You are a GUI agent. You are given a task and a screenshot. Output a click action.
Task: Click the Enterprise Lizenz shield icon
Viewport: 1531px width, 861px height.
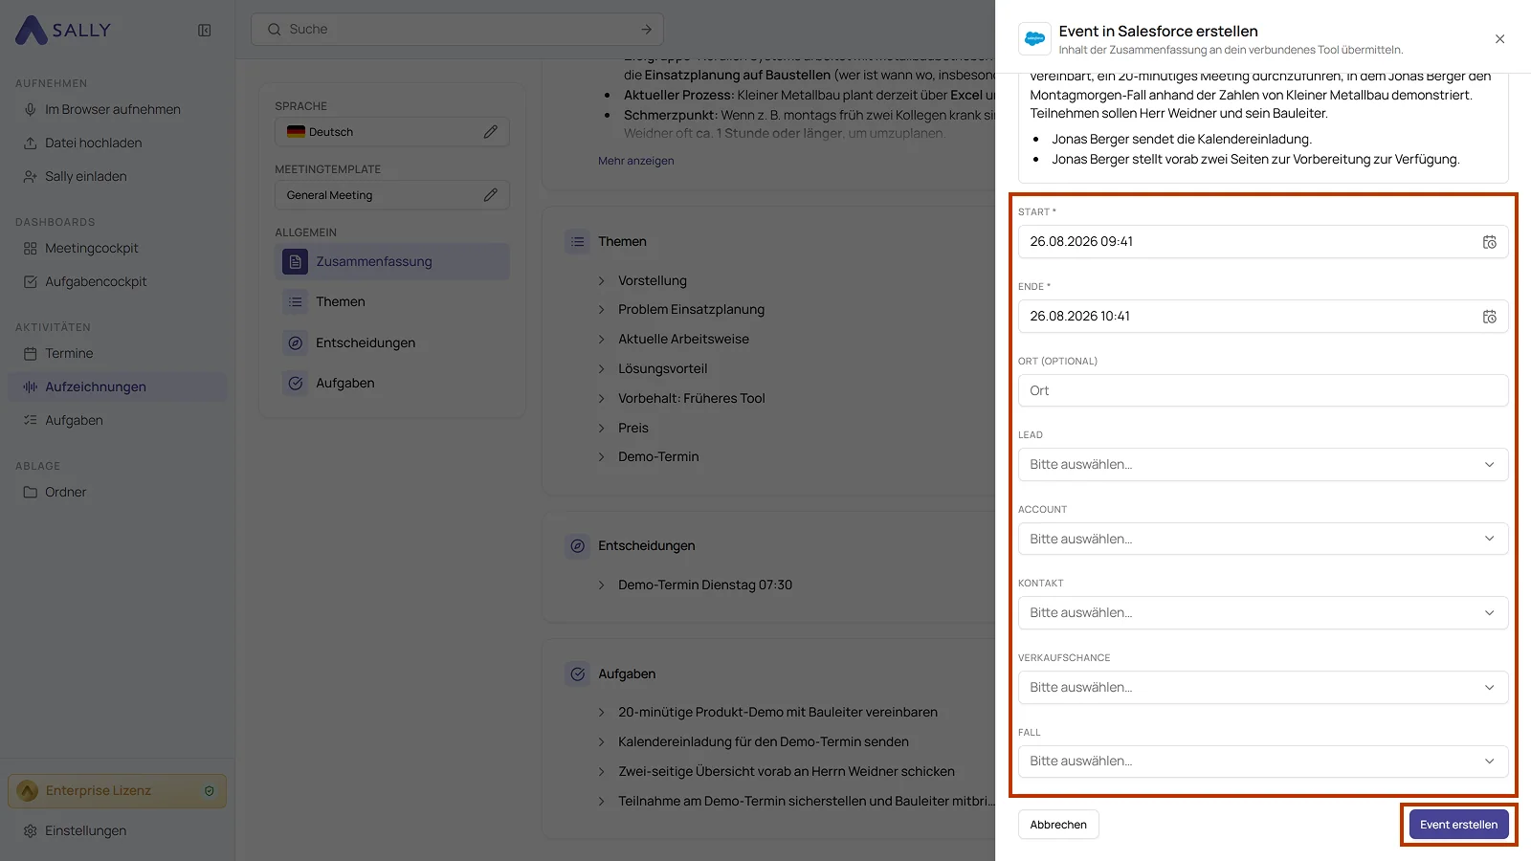pyautogui.click(x=210, y=791)
